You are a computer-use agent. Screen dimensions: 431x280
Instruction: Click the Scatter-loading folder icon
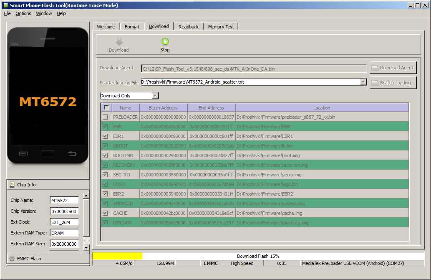[x=375, y=83]
